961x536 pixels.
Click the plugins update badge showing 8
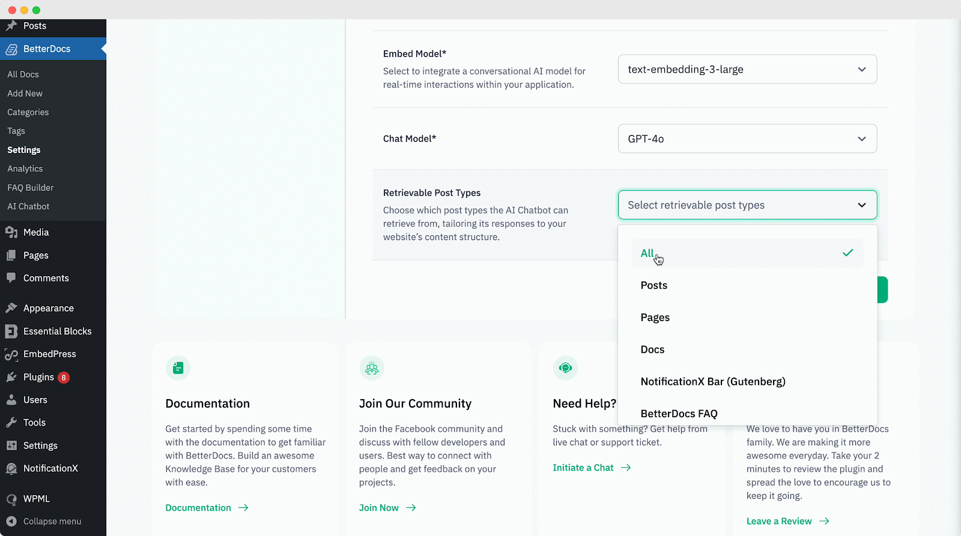point(64,378)
